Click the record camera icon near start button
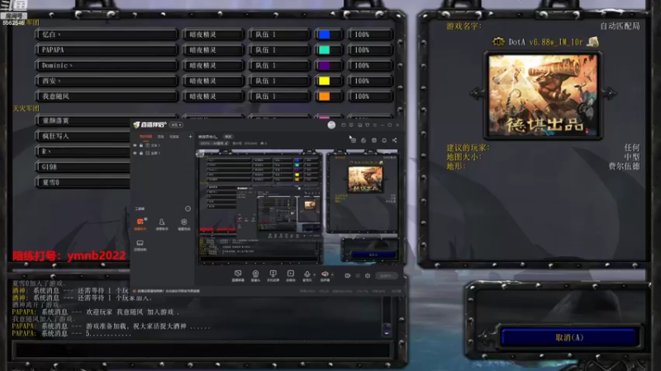 pos(348,275)
